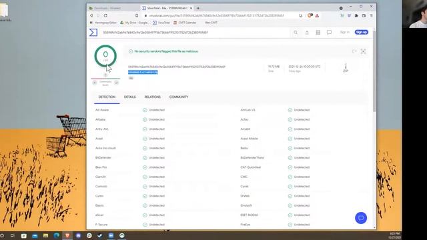Open the VirusTotal bookmark
This screenshot has height=240, width=427.
point(161,23)
